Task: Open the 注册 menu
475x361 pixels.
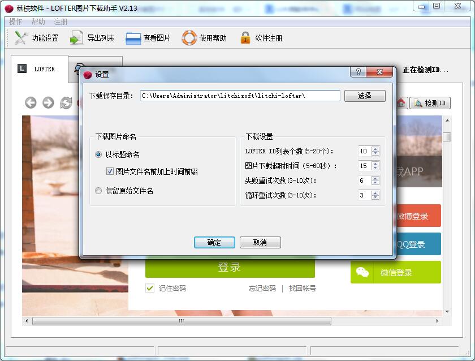Action: 61,22
